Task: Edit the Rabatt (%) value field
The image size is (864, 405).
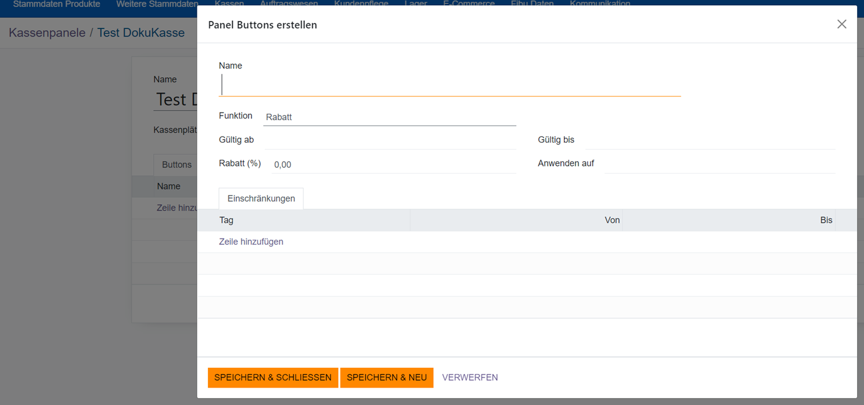Action: [x=393, y=165]
